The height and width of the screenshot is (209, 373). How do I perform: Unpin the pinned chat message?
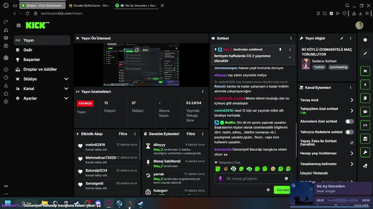280,50
